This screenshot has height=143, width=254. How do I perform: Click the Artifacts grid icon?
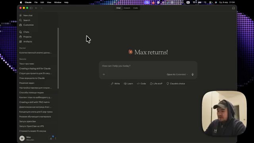20,41
